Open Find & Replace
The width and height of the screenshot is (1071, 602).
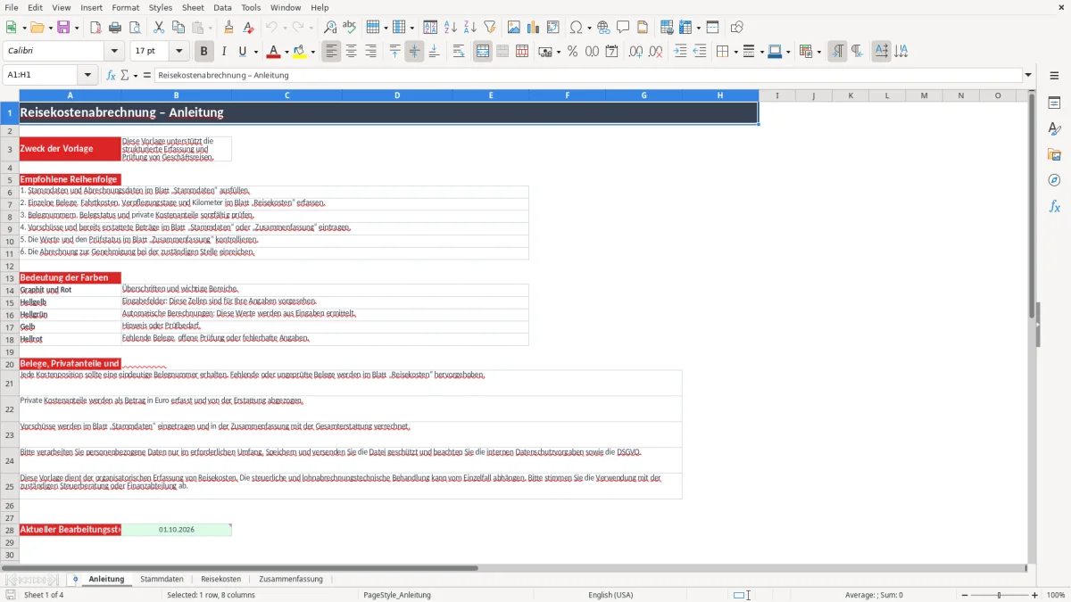pyautogui.click(x=330, y=28)
